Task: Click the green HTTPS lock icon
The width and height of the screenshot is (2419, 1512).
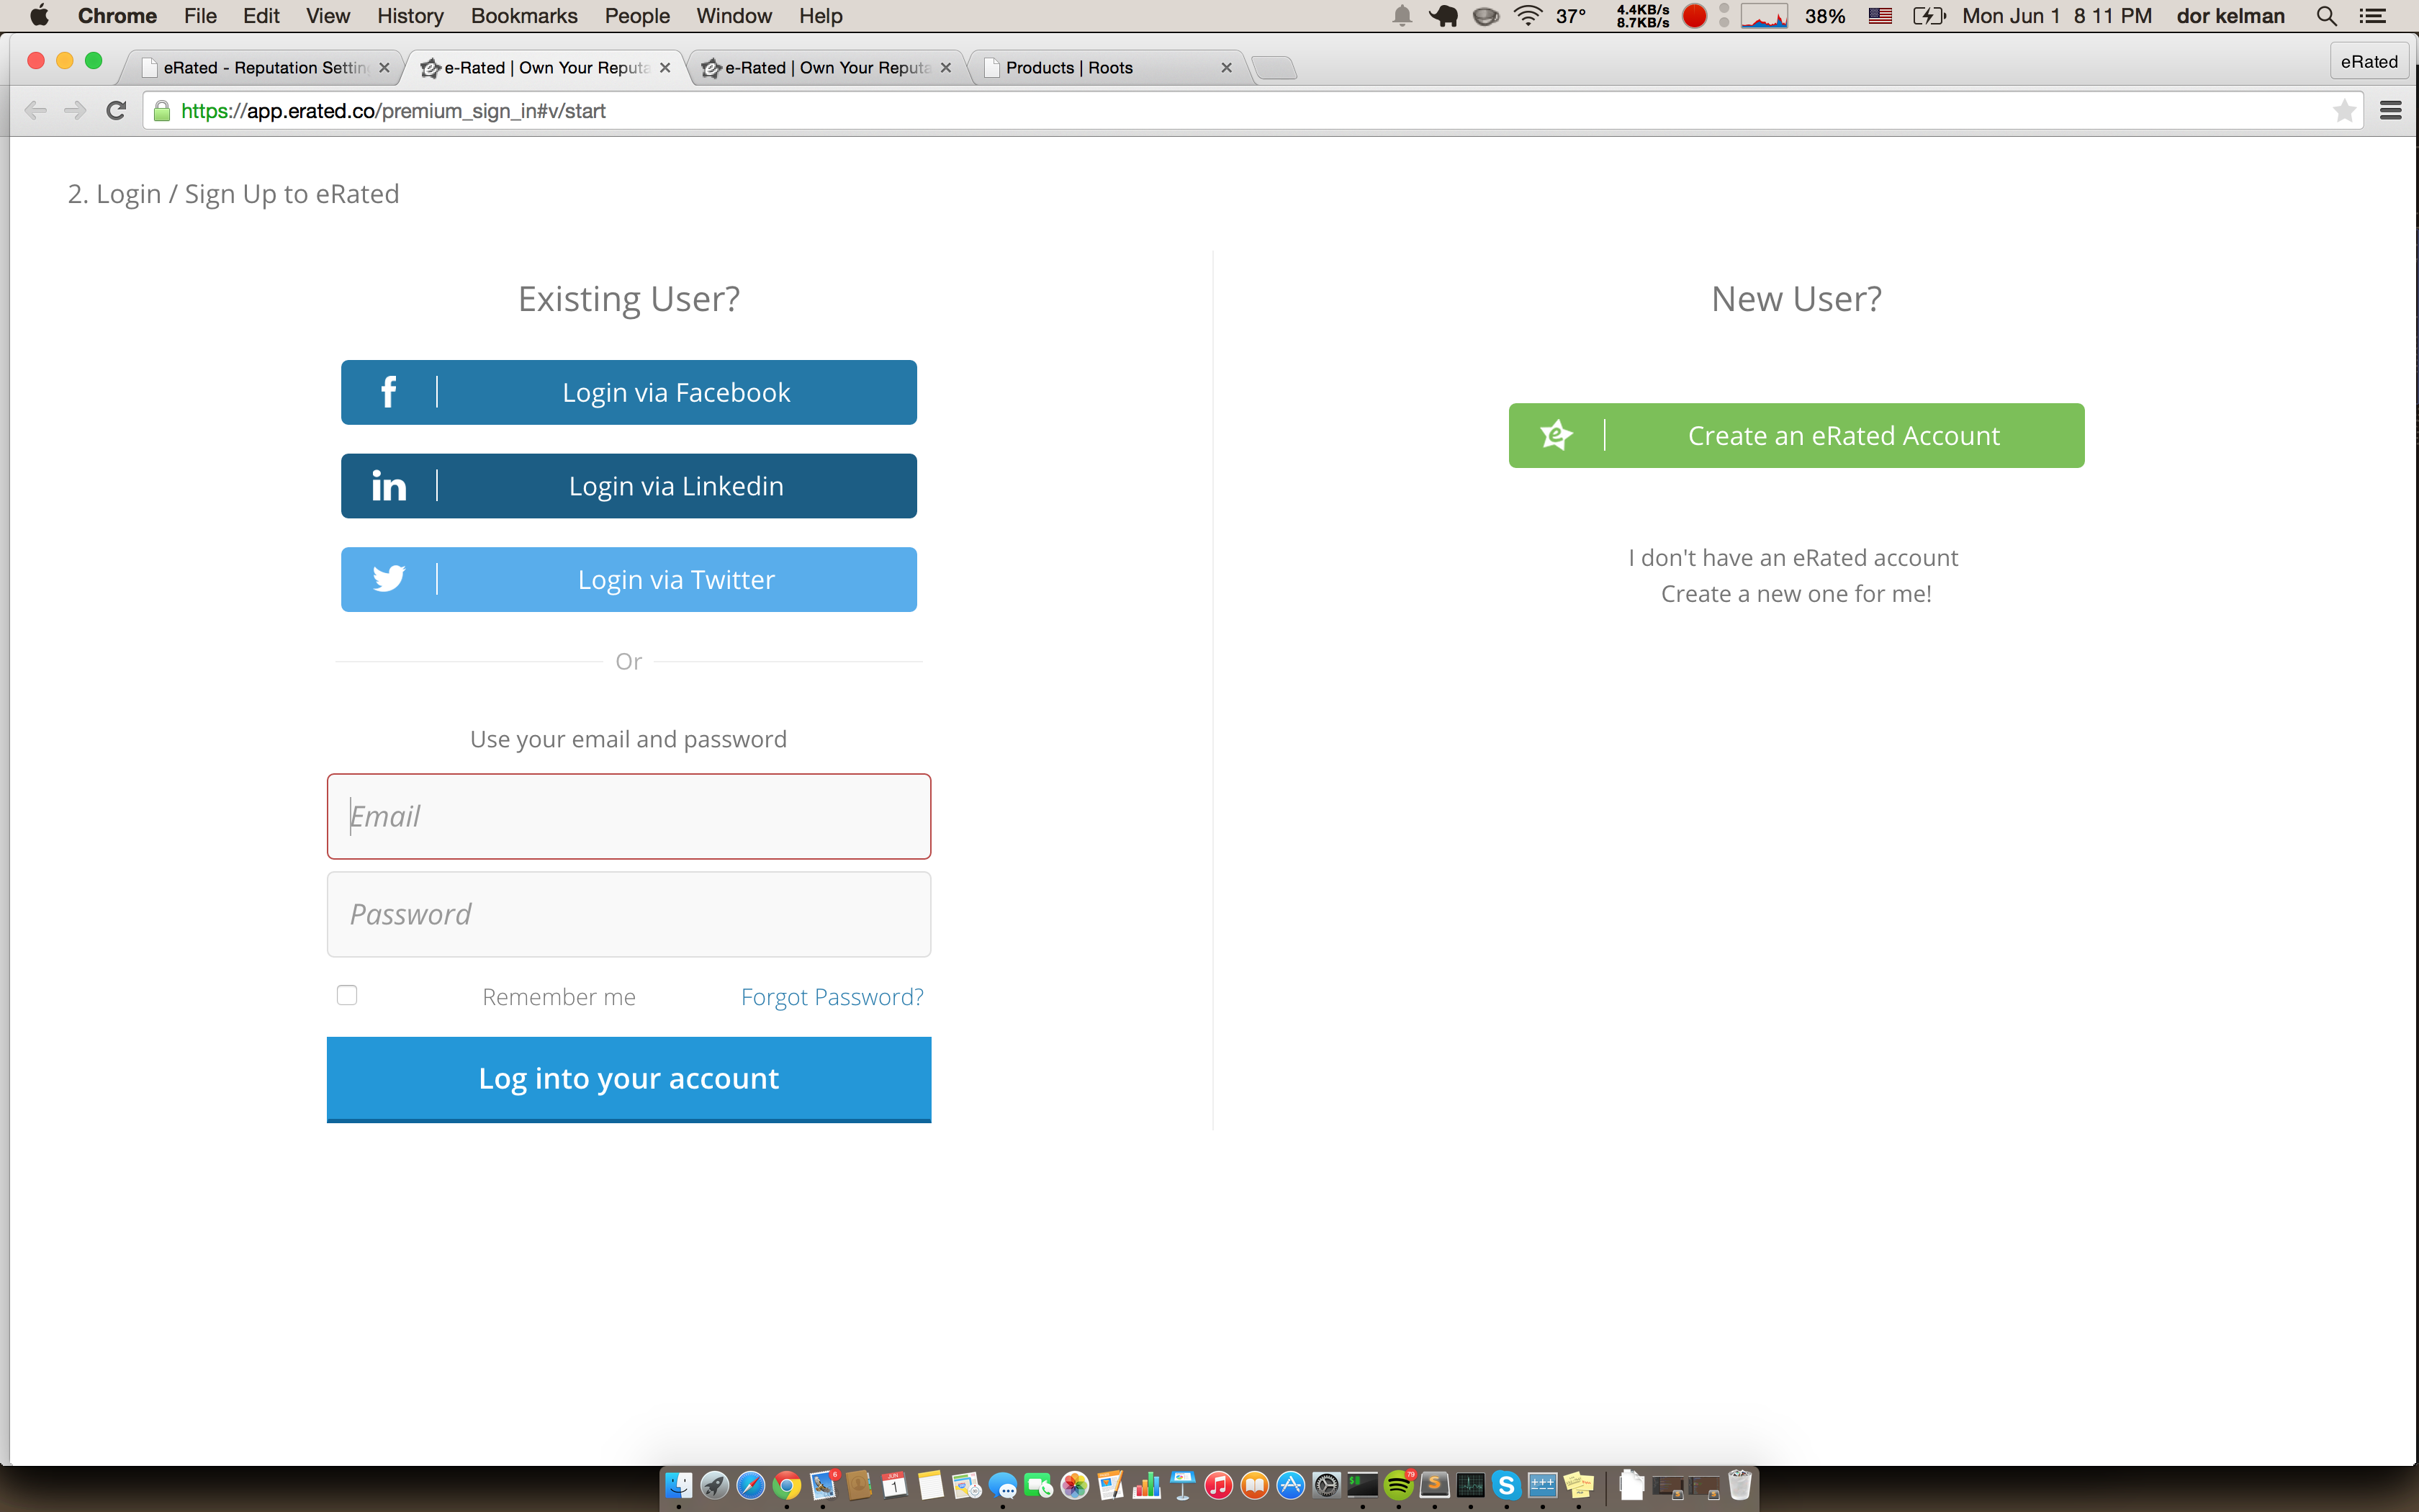Action: tap(162, 111)
